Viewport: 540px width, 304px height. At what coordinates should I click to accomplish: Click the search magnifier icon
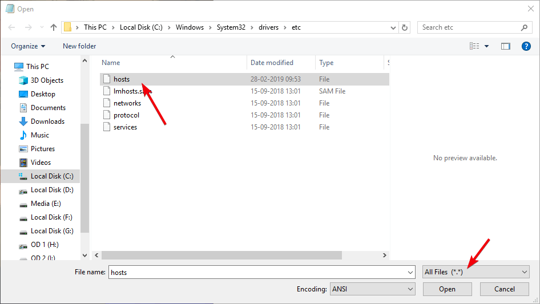tap(524, 27)
